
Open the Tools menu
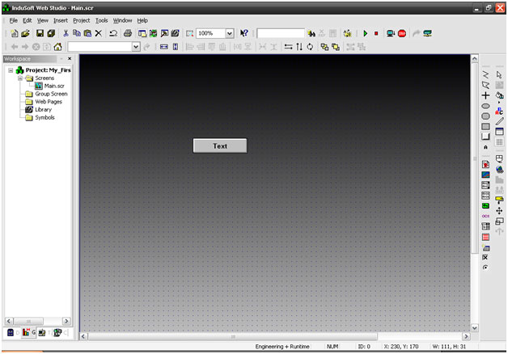click(x=101, y=20)
